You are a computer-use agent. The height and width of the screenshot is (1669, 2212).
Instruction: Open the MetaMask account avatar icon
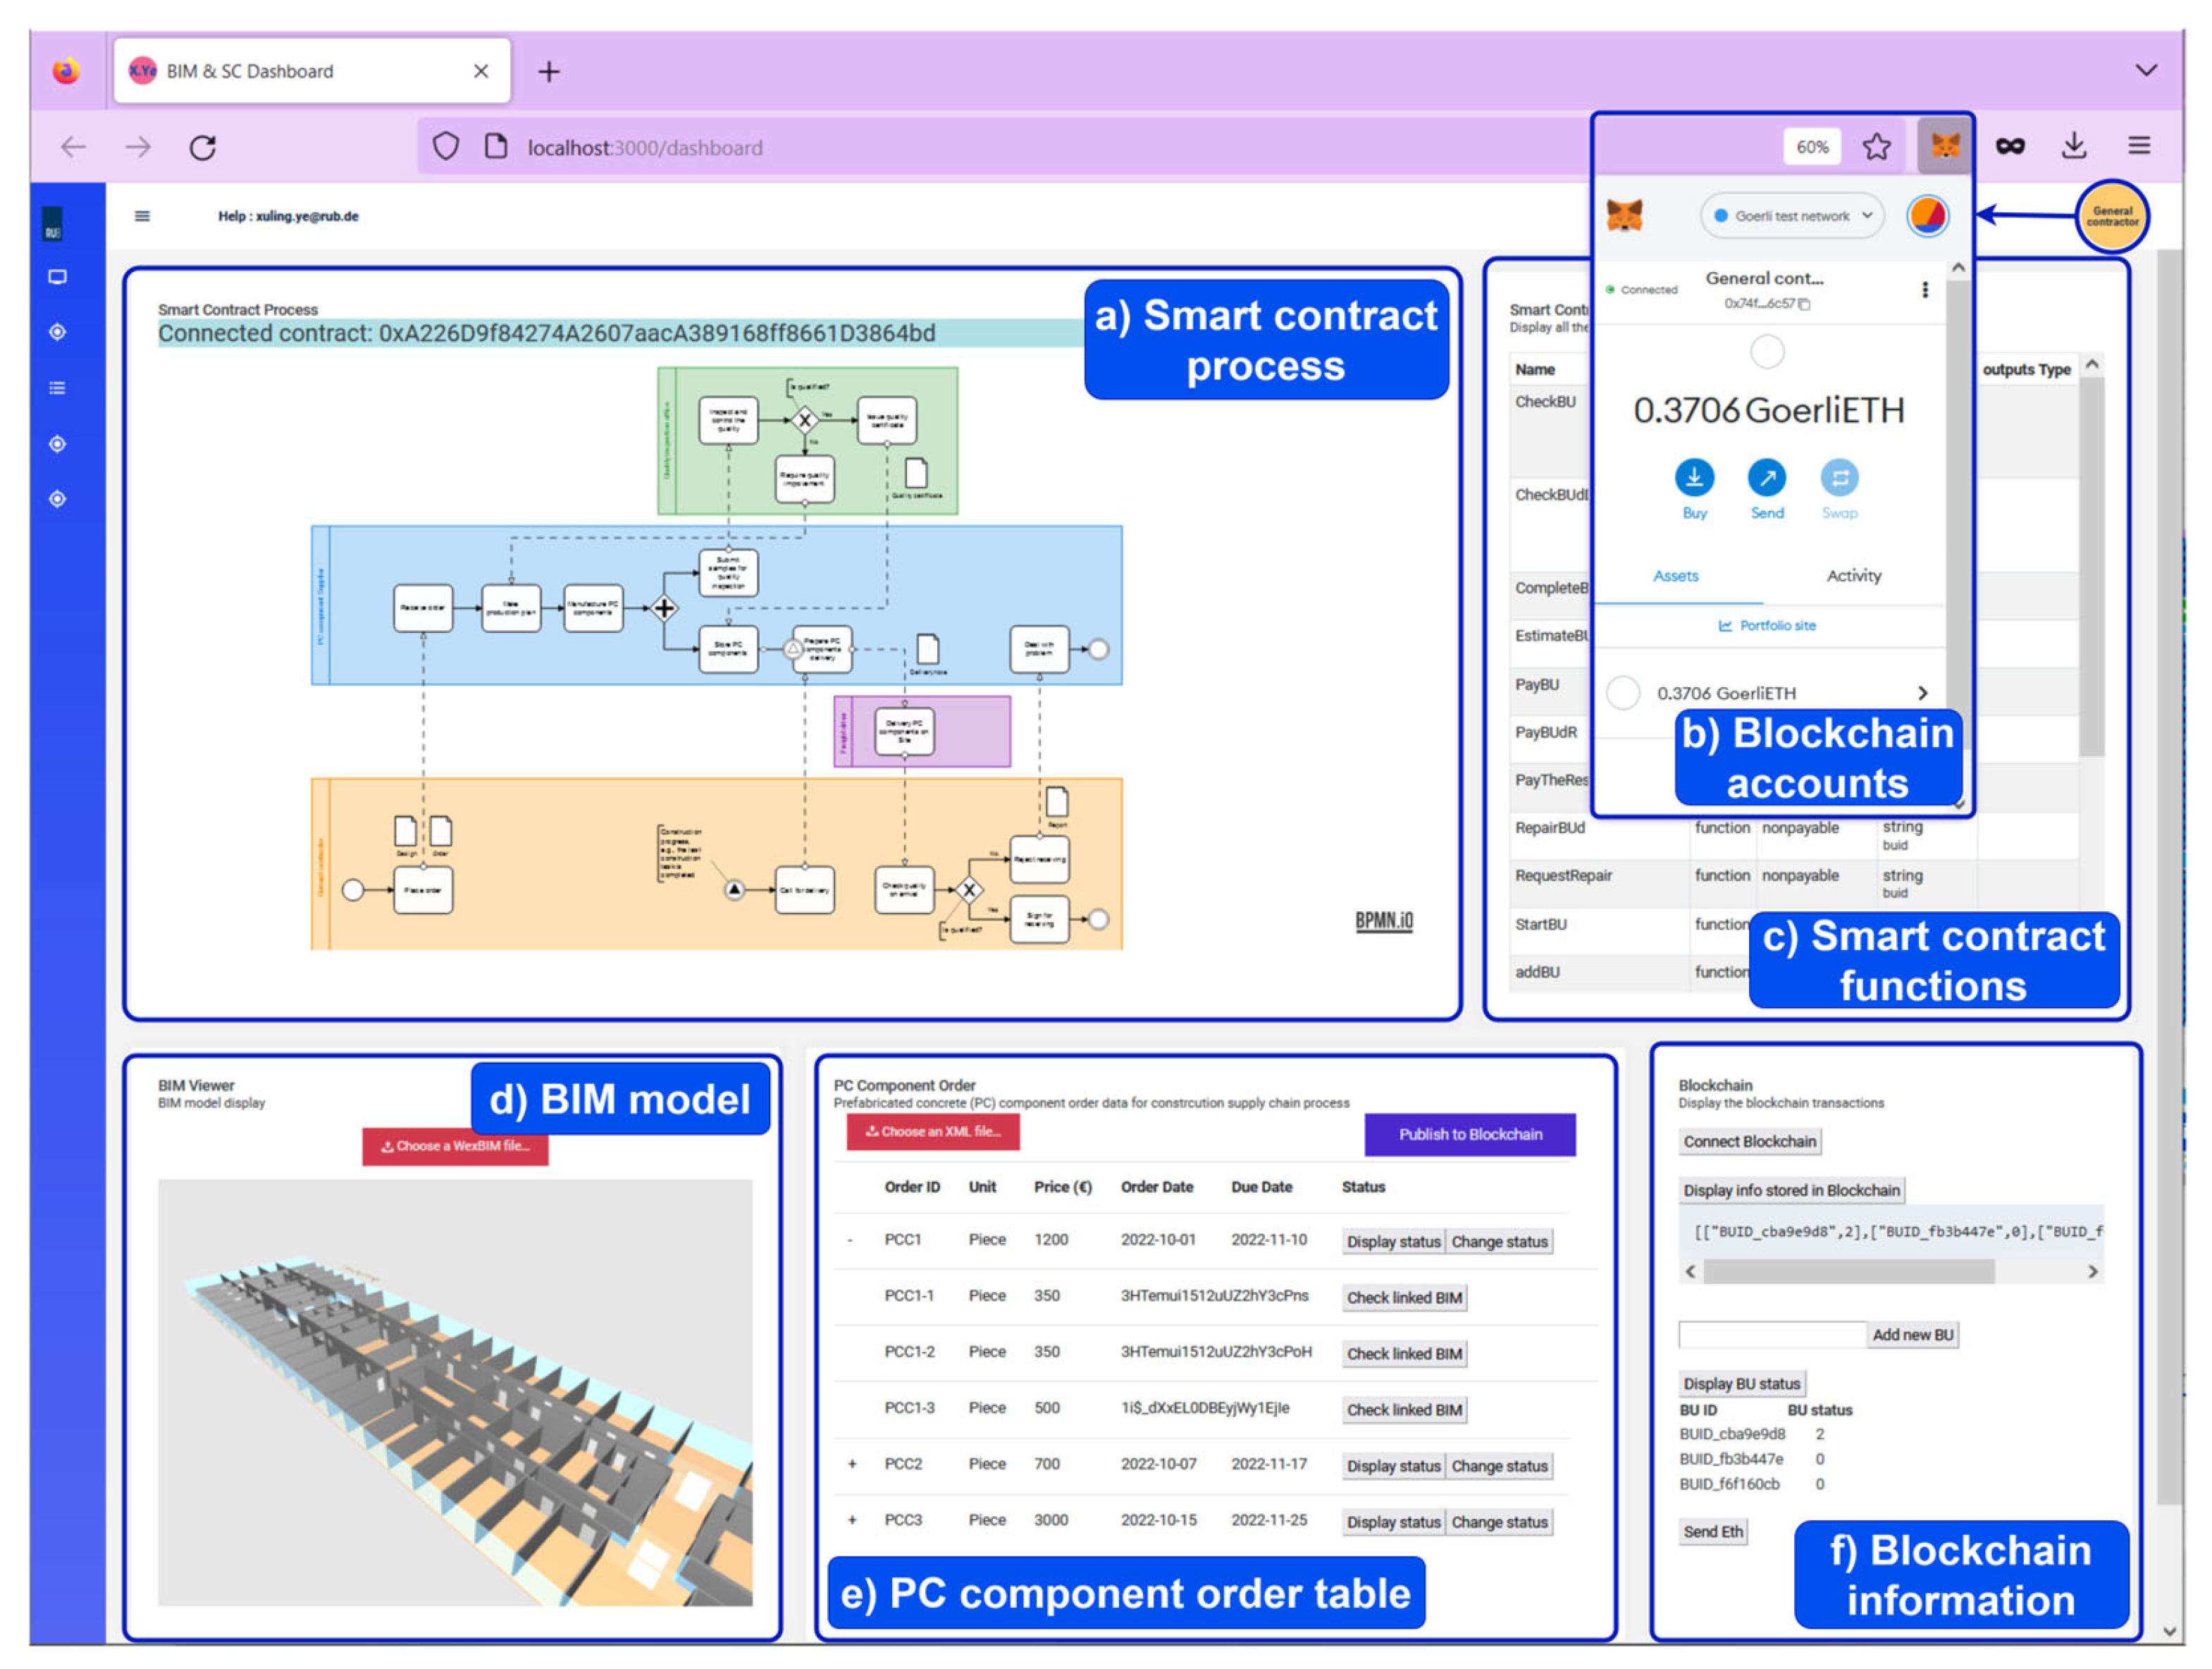(1927, 215)
